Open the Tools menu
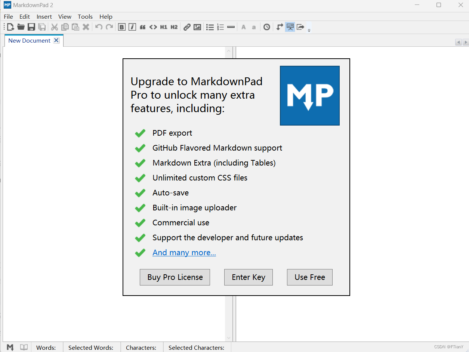Screen dimensions: 469x352 point(85,16)
